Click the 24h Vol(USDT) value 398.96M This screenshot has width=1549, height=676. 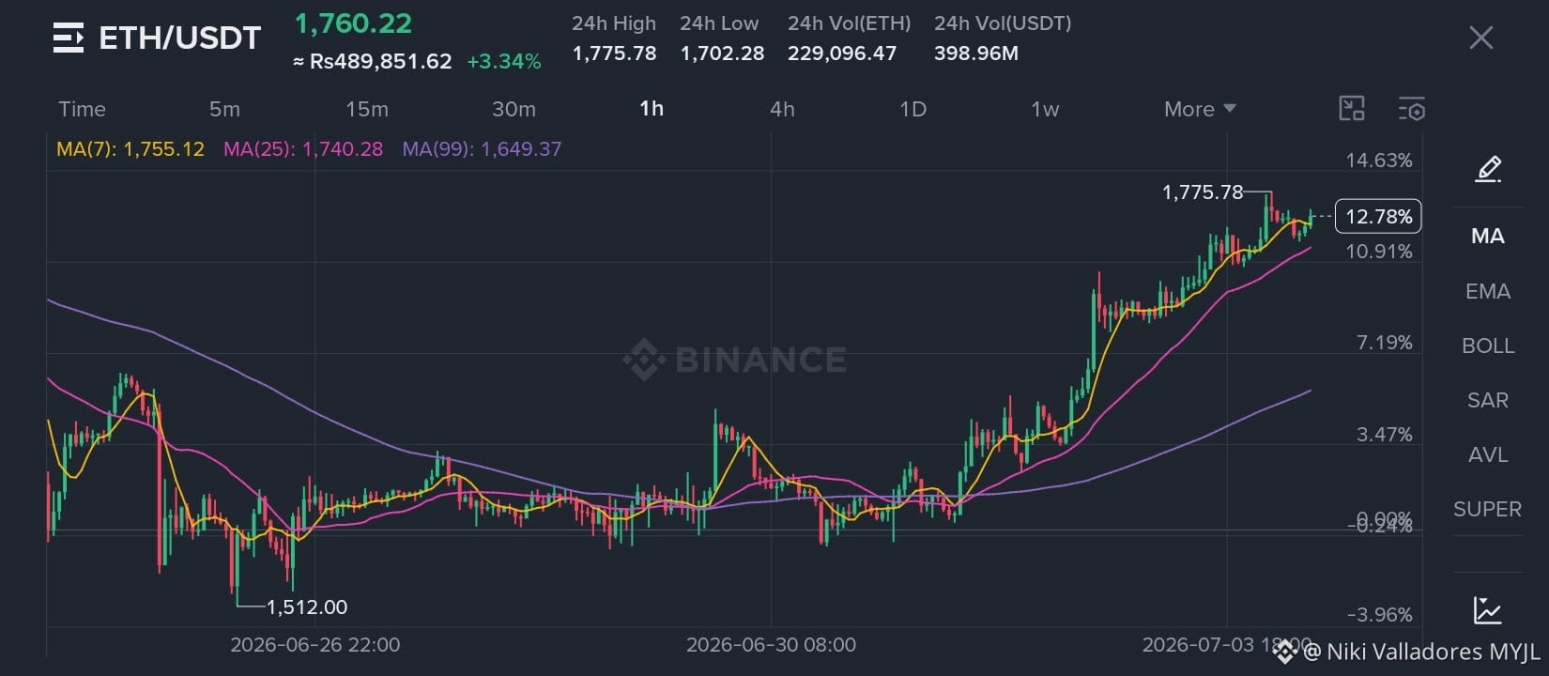(x=976, y=54)
